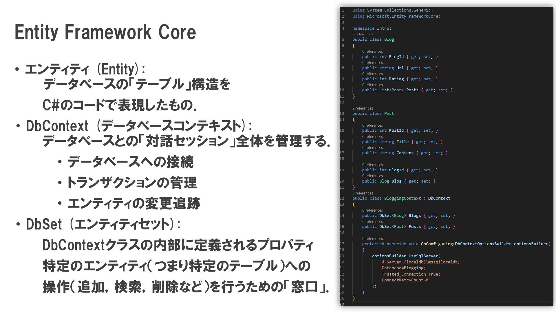Image resolution: width=556 pixels, height=313 pixels.
Task: Click the 'エンティティの変更追跡' sub-bullet
Action: pos(133,203)
